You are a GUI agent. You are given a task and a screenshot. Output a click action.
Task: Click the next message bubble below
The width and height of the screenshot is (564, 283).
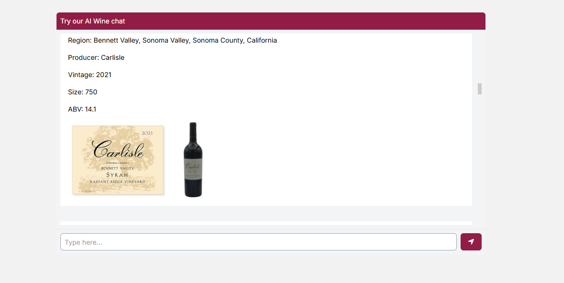[x=266, y=223]
